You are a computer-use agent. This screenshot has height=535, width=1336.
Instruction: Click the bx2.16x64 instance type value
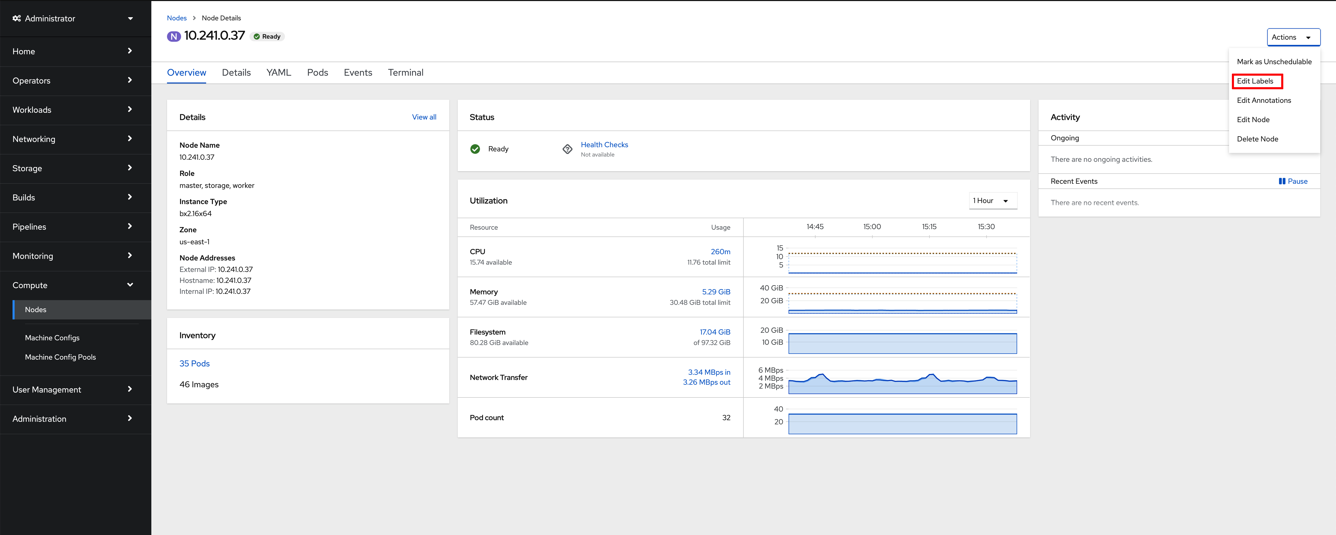195,214
